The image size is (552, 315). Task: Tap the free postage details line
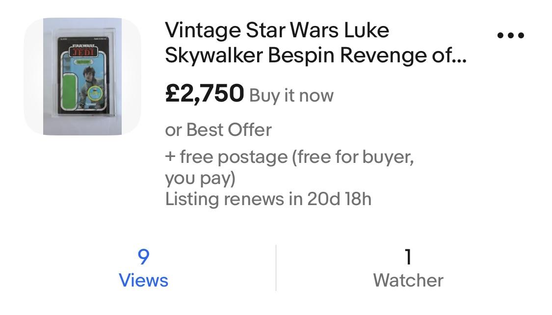pyautogui.click(x=289, y=157)
